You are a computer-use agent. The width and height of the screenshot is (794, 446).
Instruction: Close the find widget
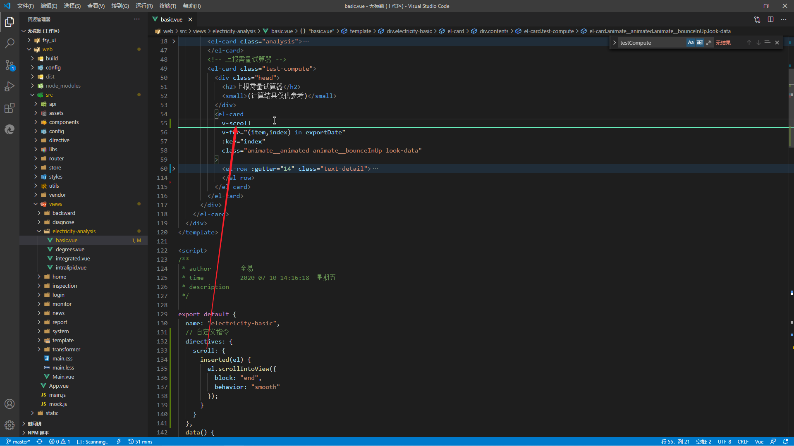point(777,43)
